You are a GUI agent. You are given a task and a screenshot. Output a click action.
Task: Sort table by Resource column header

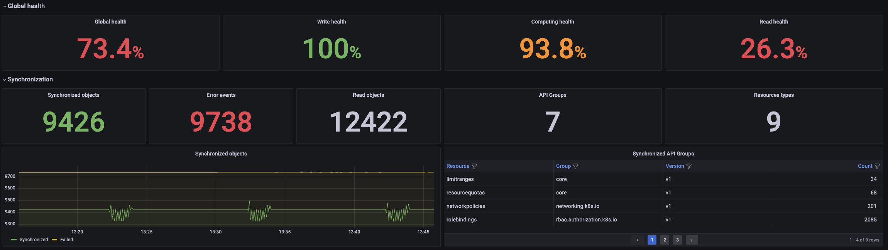click(458, 166)
